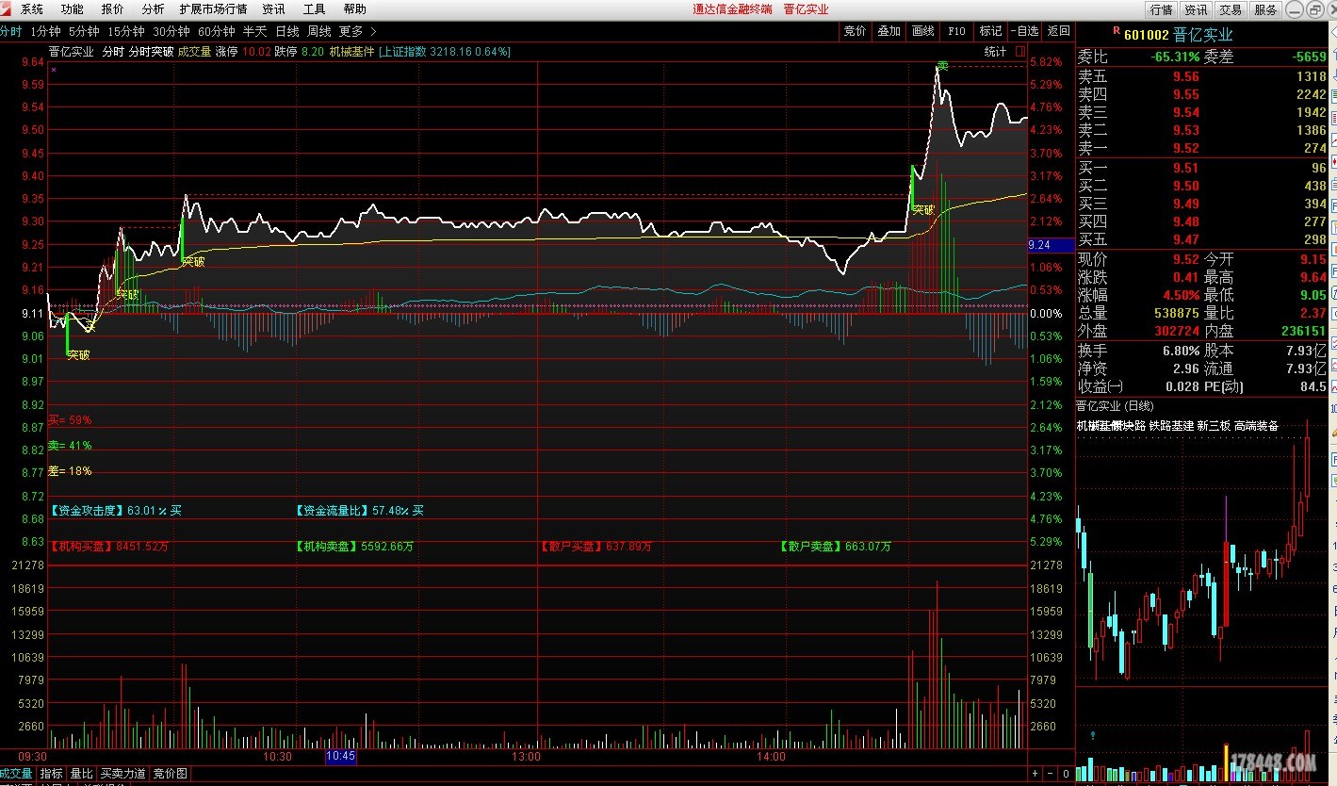Click the 返回 back button
This screenshot has height=786, width=1337.
pos(1058,31)
